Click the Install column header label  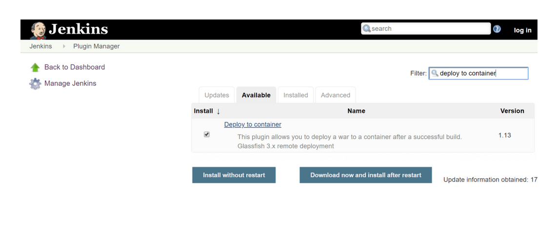[203, 111]
